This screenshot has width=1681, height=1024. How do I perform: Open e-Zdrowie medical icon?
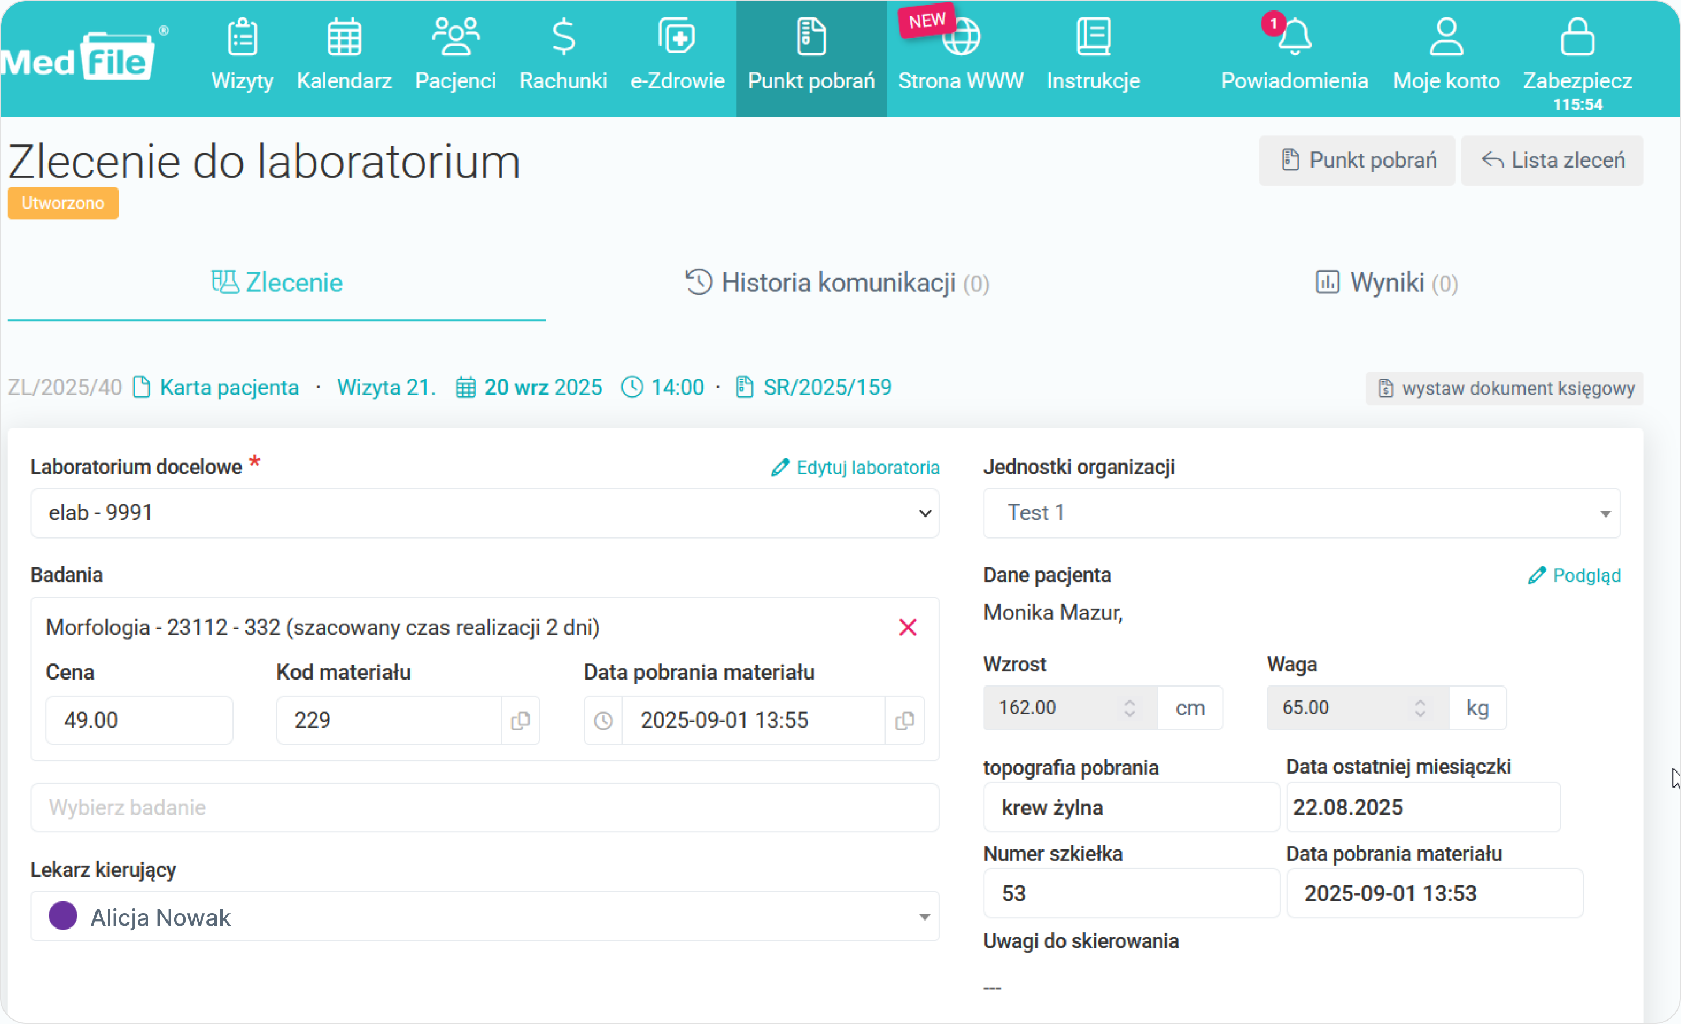[x=677, y=38]
